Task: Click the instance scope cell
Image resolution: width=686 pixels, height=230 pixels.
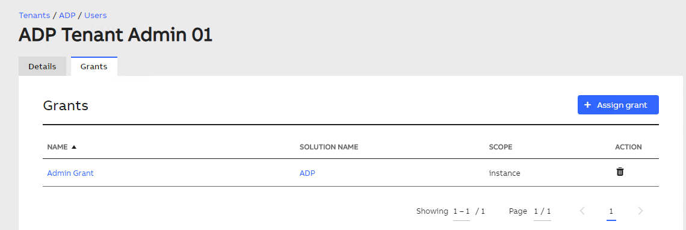Action: [x=504, y=173]
